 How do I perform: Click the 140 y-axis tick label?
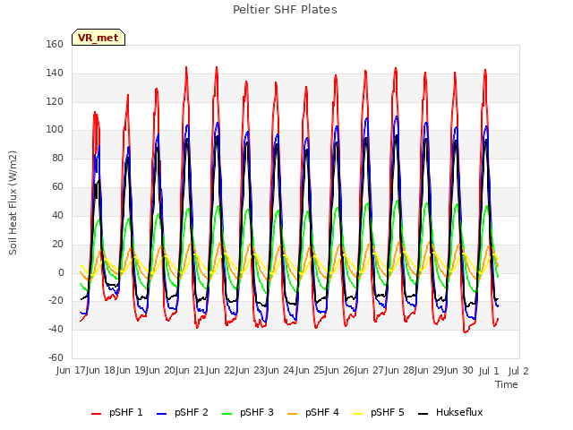55,73
